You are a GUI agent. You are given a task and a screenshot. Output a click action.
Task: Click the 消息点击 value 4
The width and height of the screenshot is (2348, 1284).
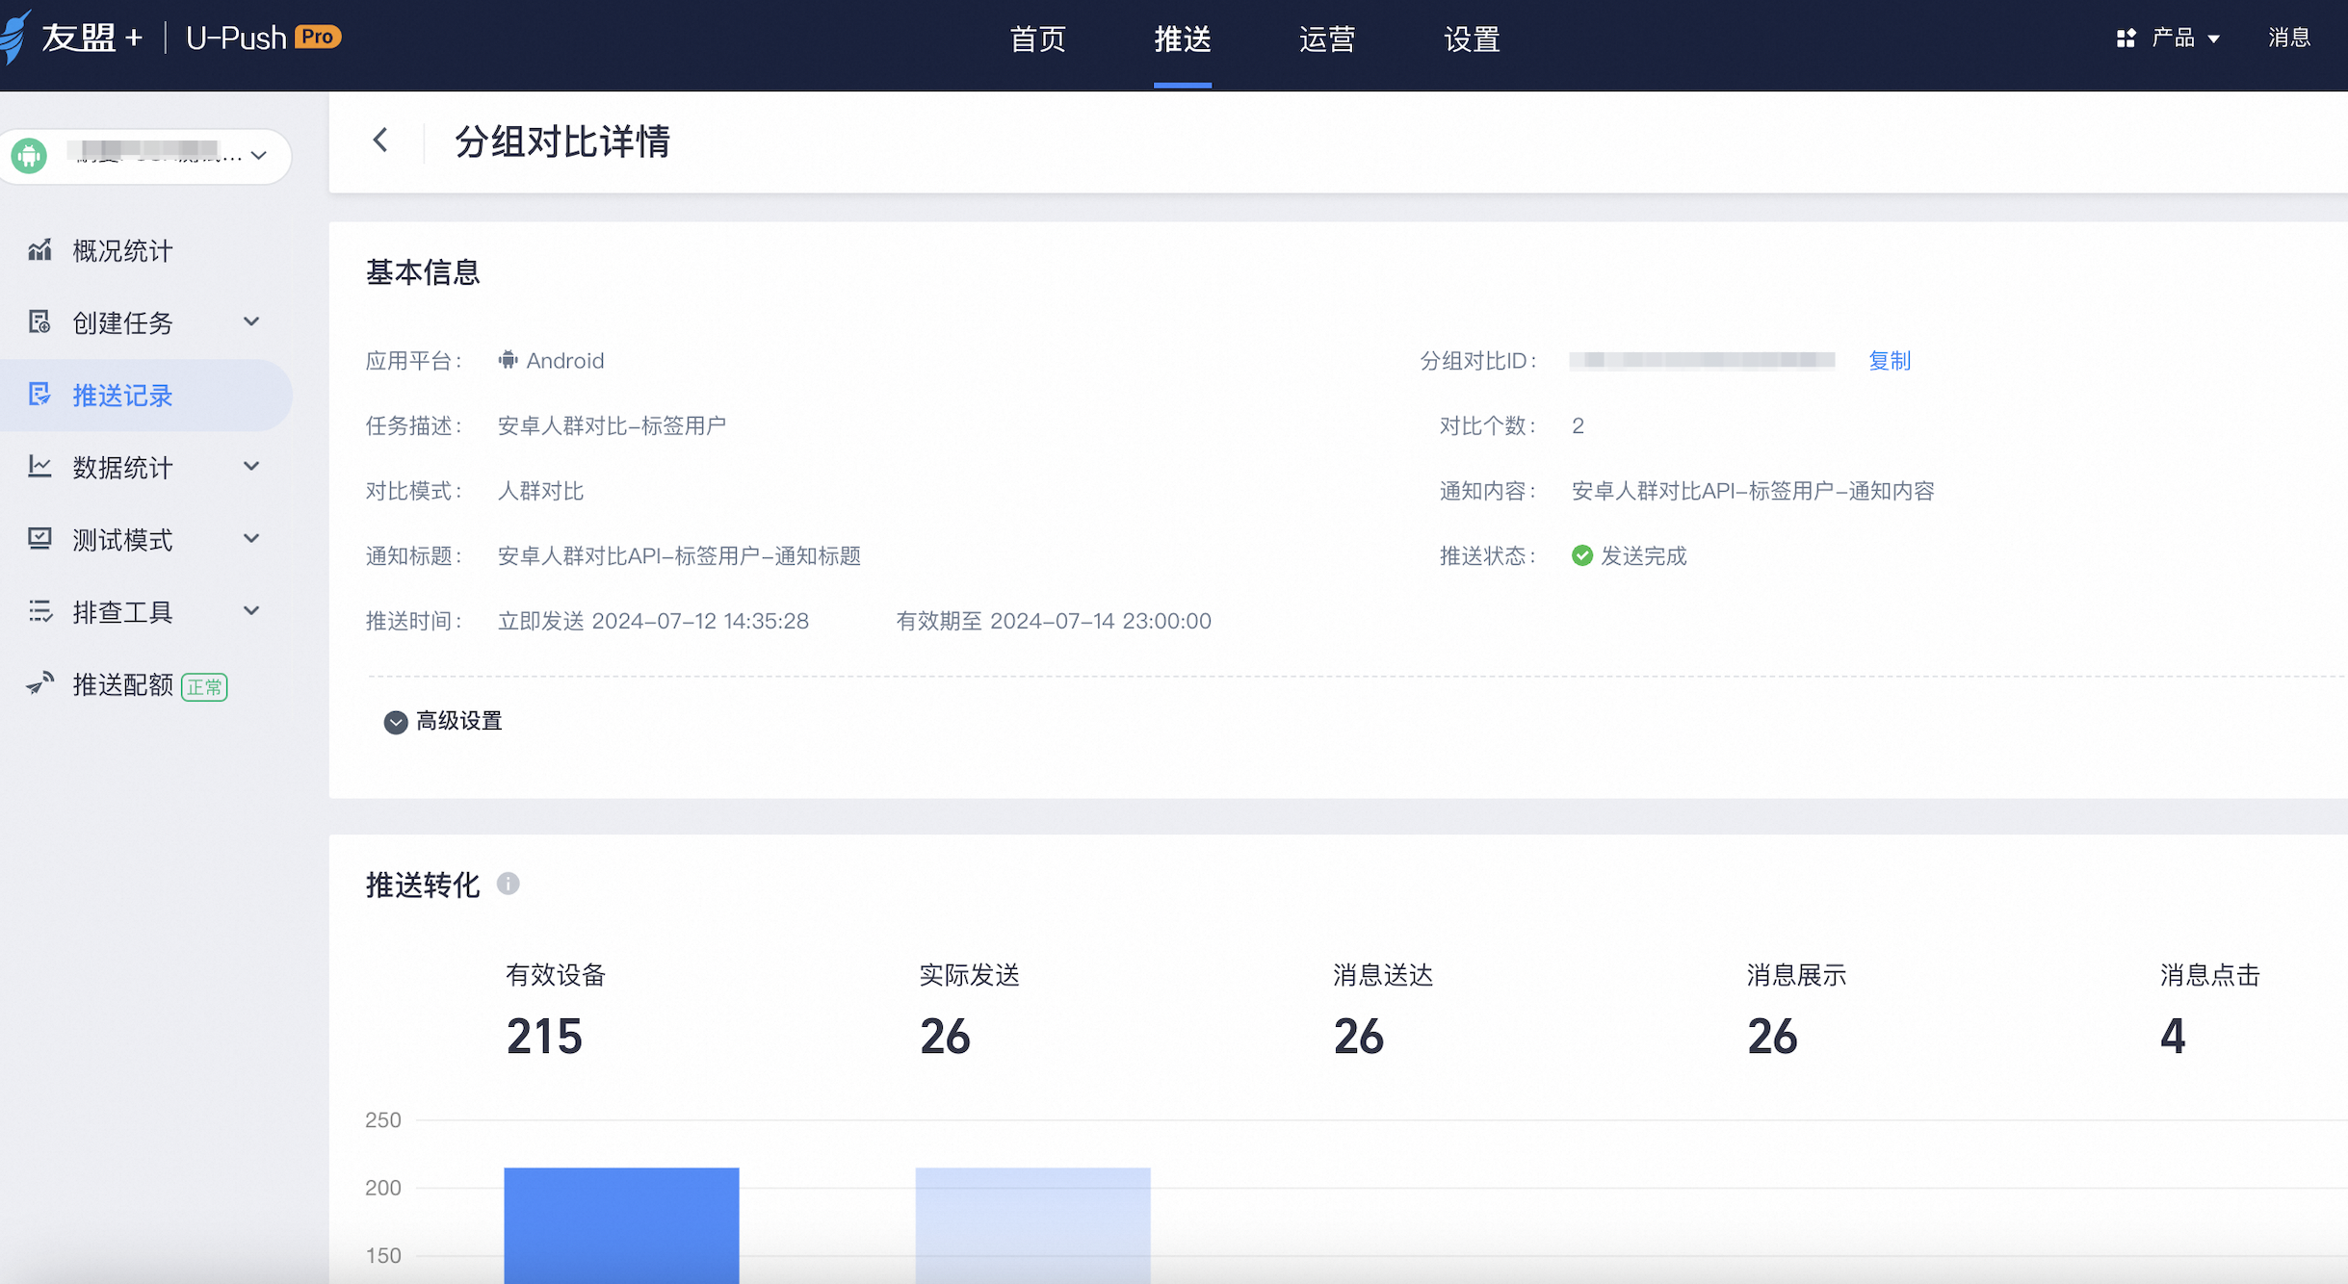[2173, 1037]
